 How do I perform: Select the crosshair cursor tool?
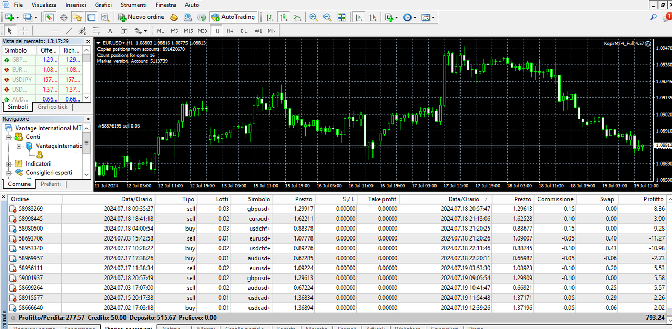point(24,31)
